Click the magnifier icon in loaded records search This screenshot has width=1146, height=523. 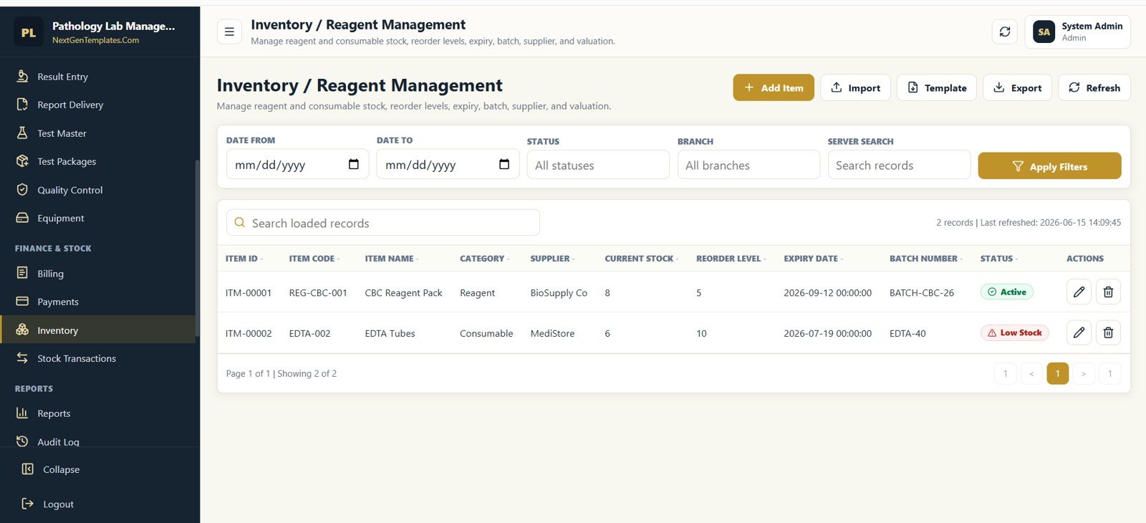240,223
